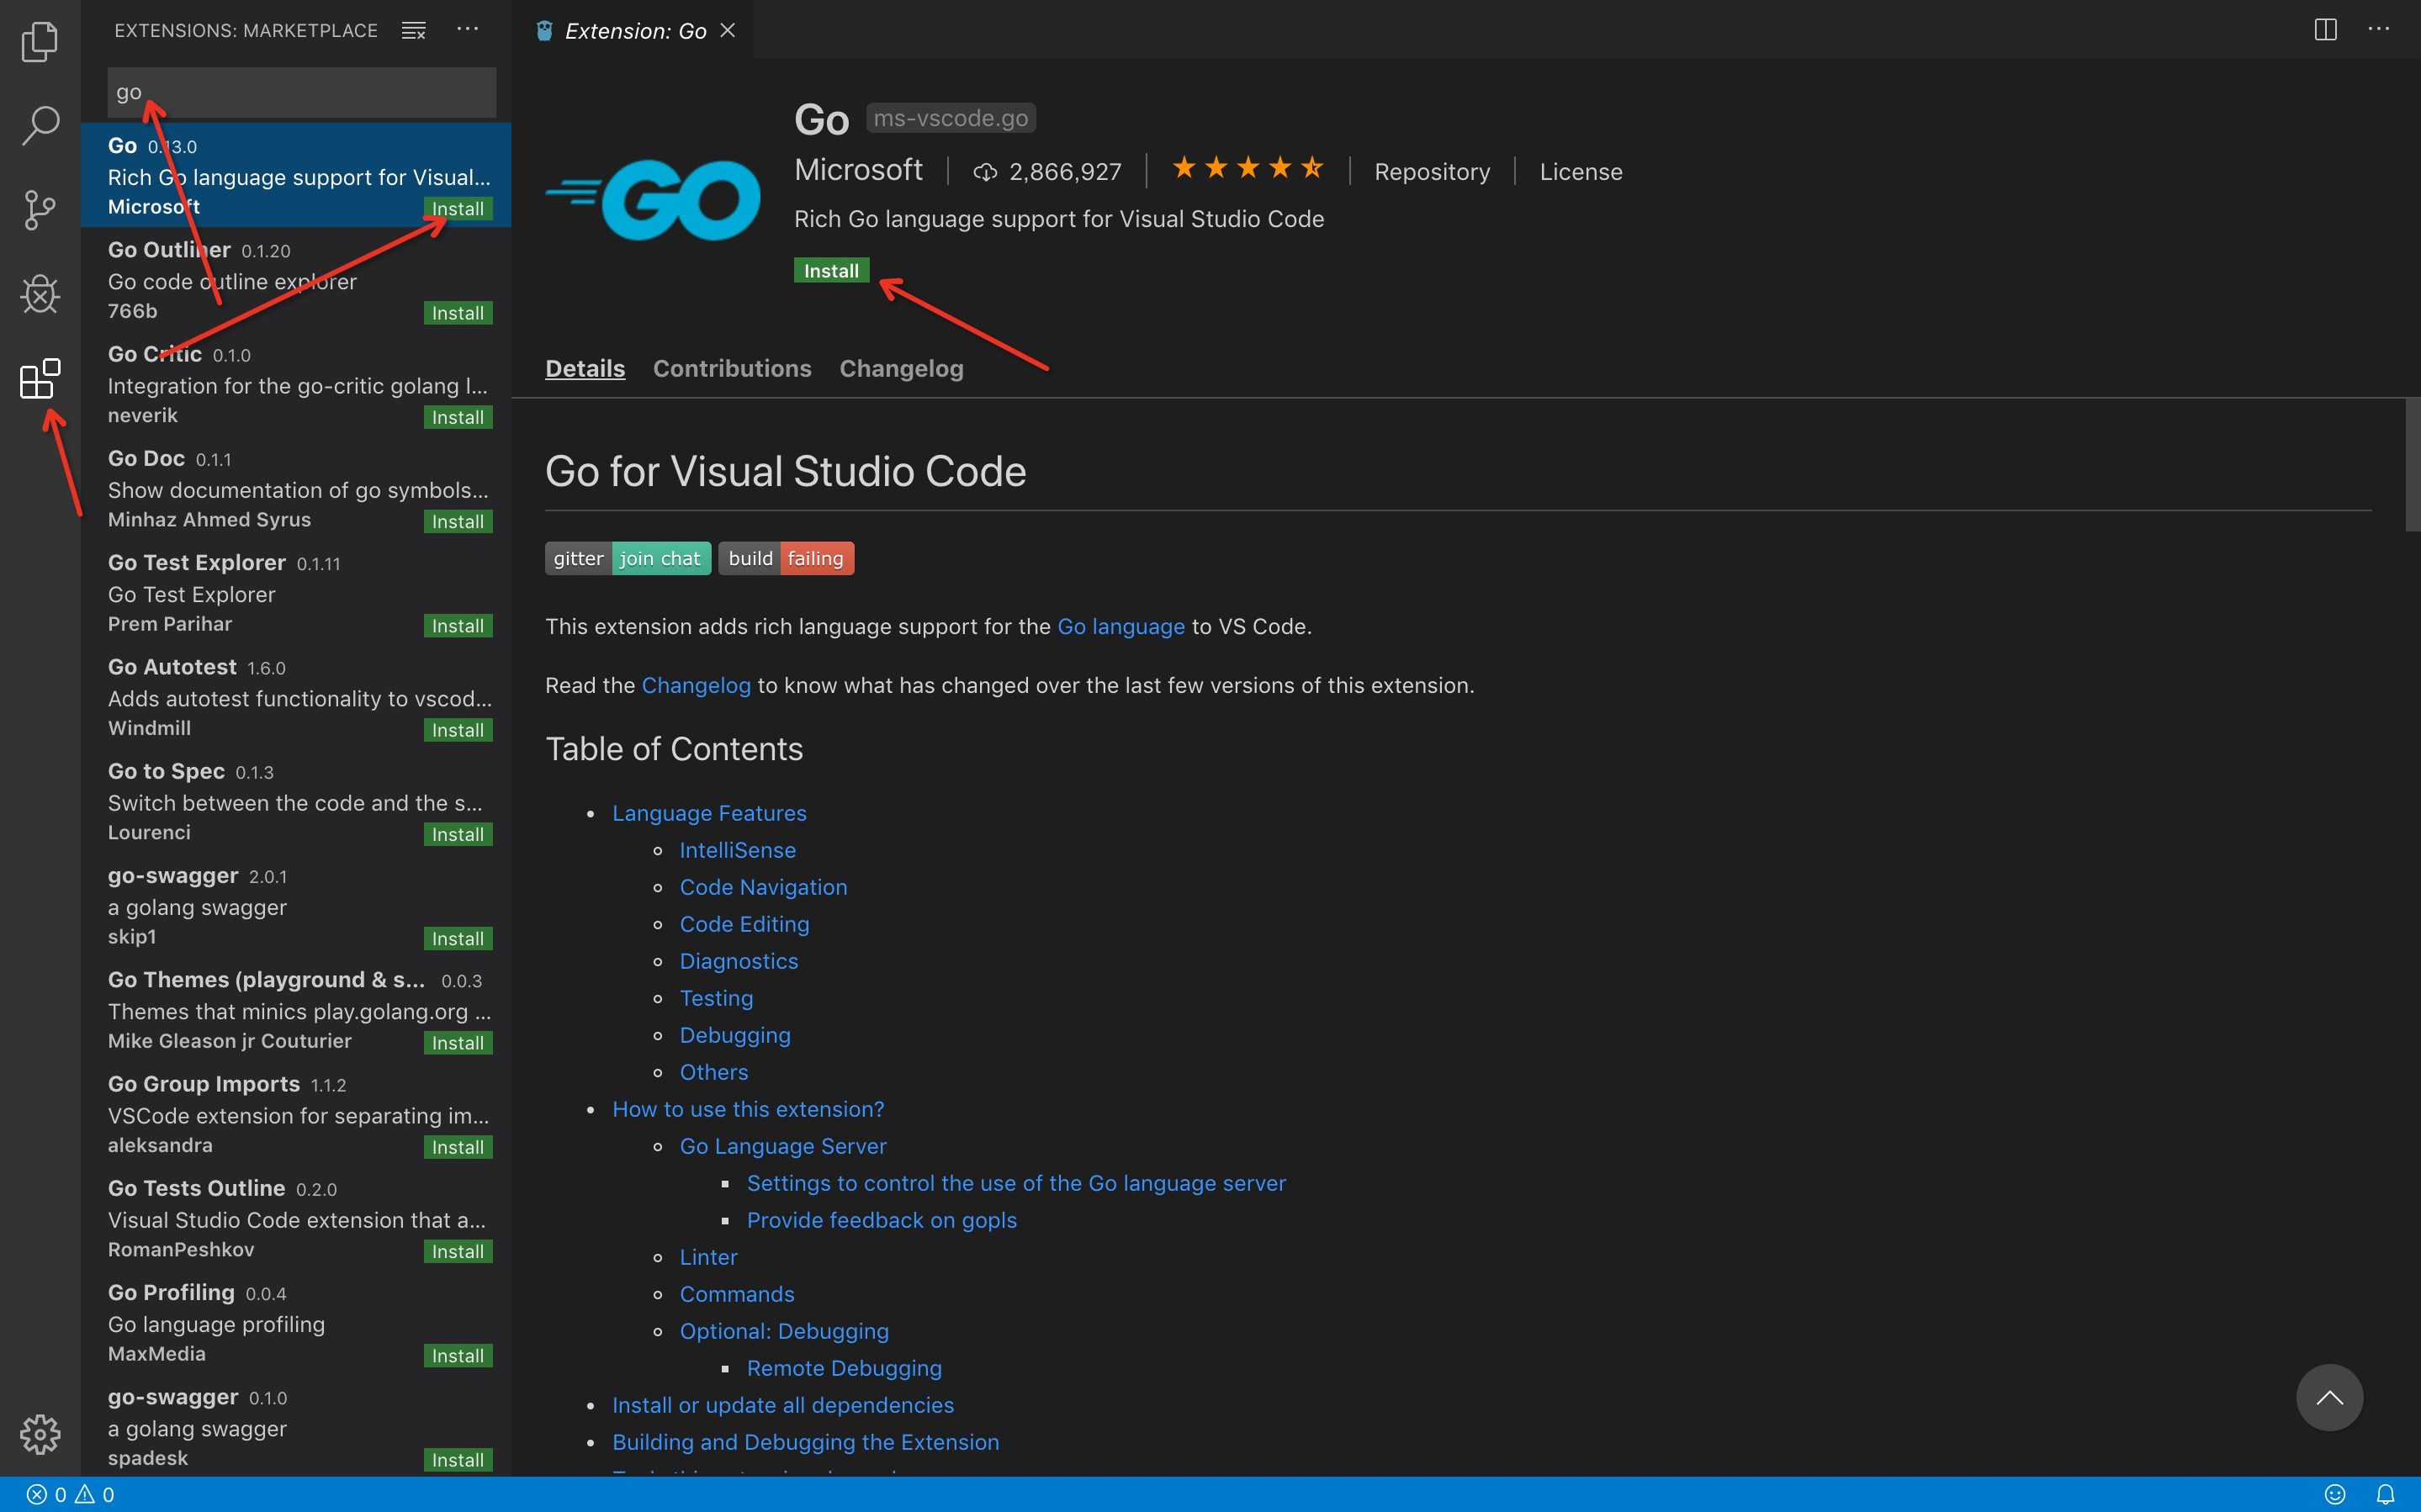
Task: Click the readme vertical scrollbar
Action: click(x=2411, y=465)
